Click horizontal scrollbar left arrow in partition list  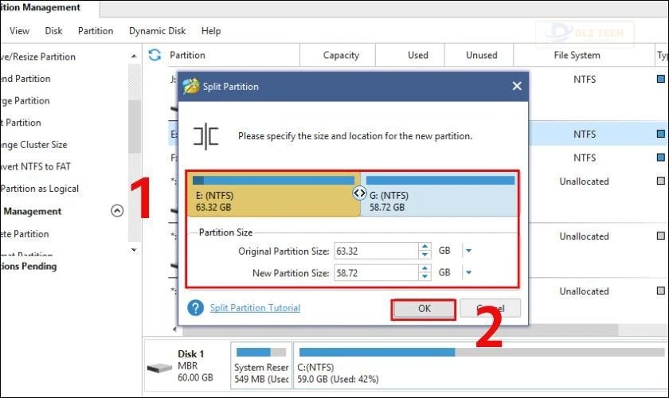[174, 330]
